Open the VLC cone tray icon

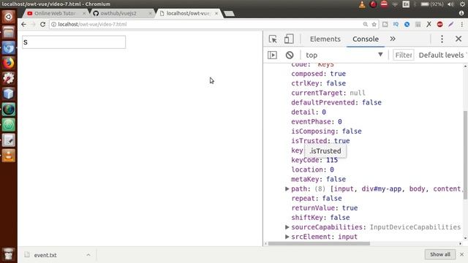click(x=362, y=4)
